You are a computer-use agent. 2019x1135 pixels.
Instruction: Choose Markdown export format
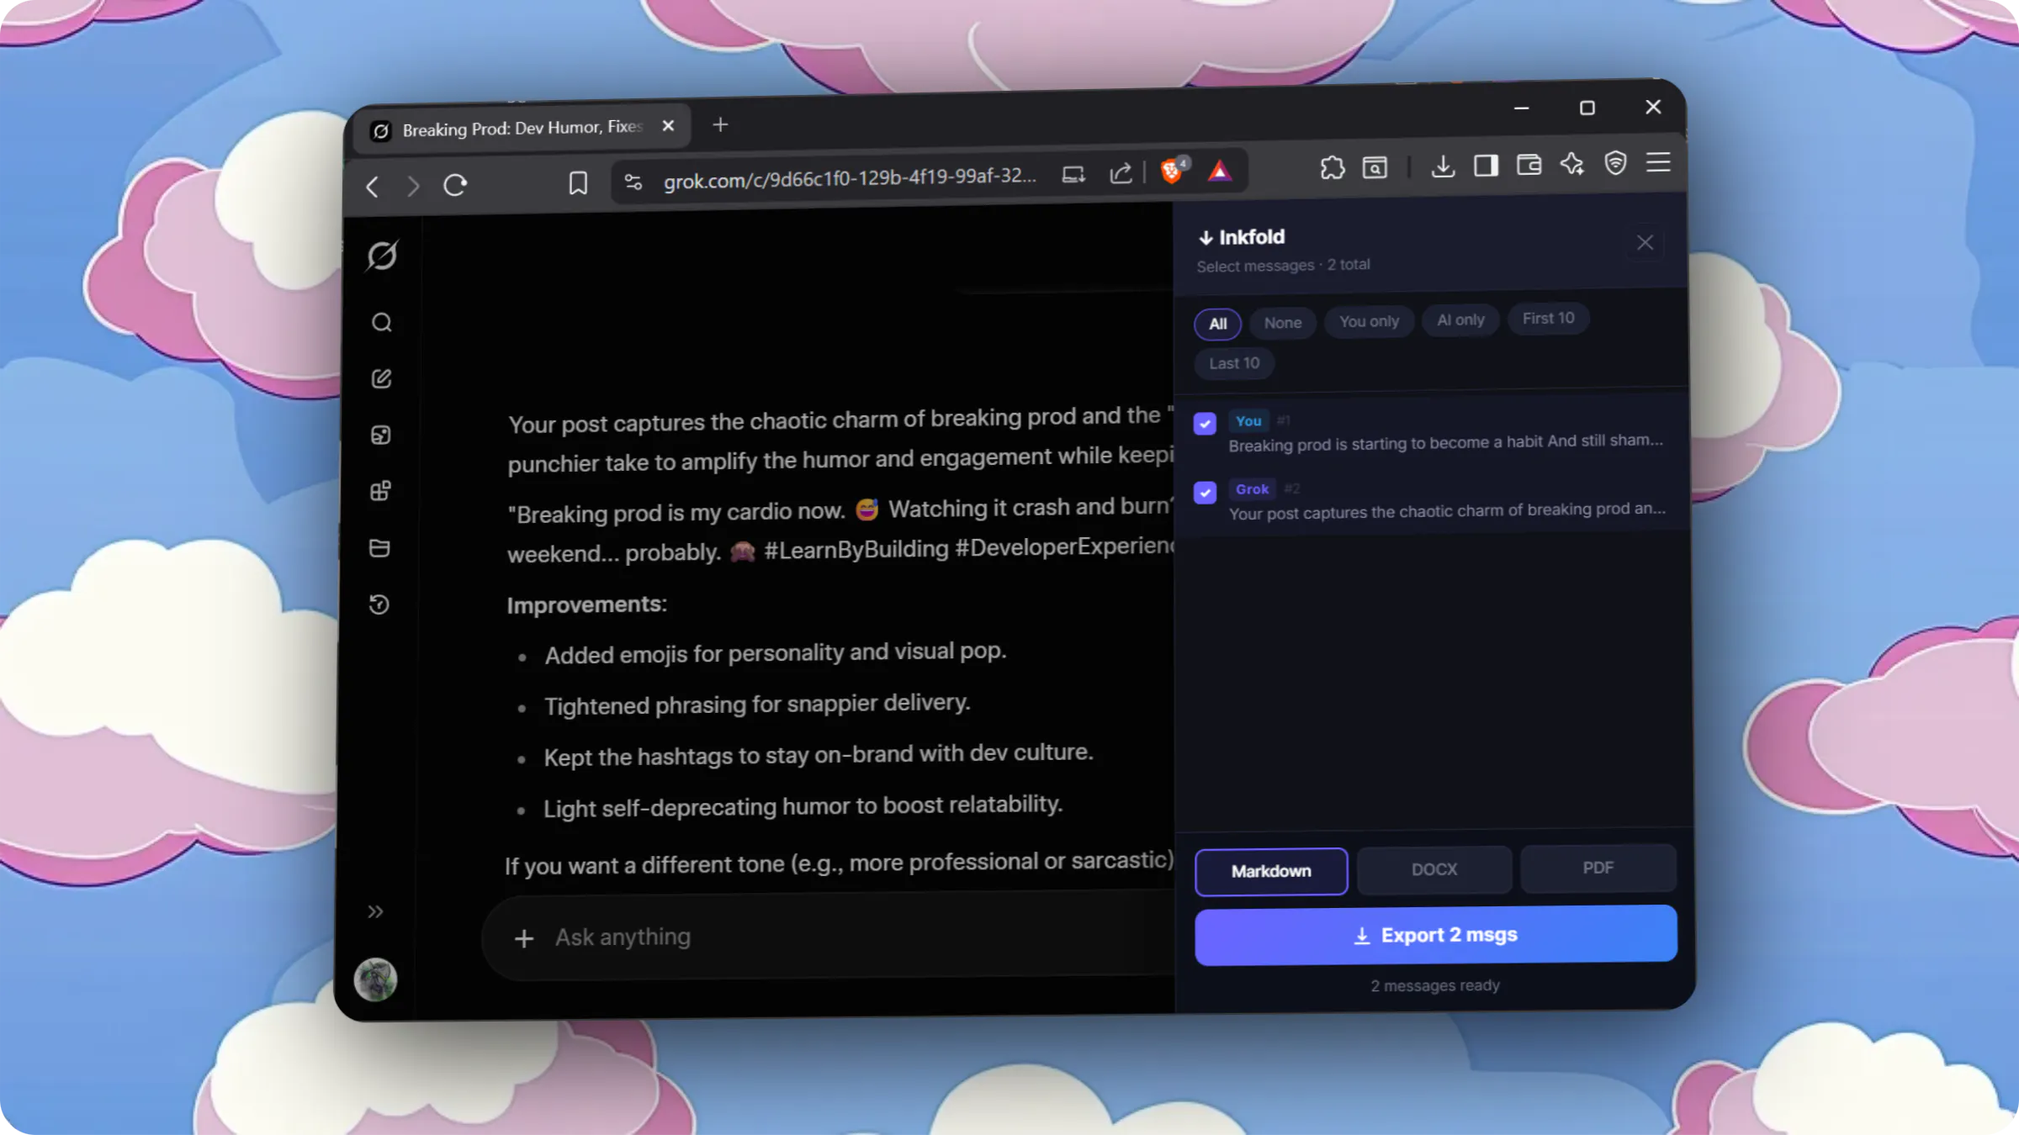(1271, 872)
